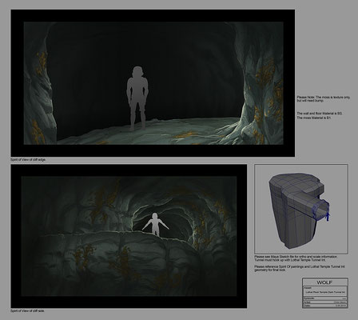Click the "Tunnel must hook up with Lothal Temple" line
The width and height of the screenshot is (358, 320).
pyautogui.click(x=290, y=260)
